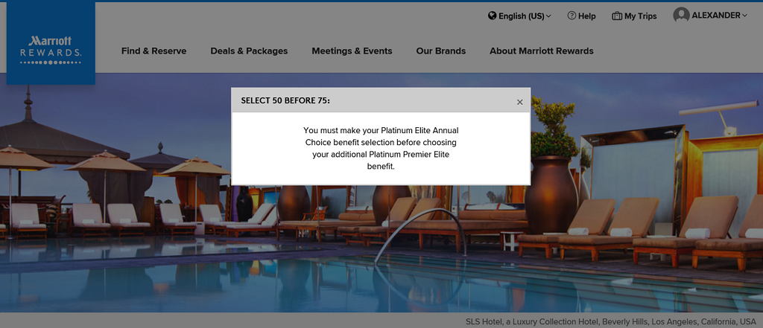Click the dialog title bar heading
Viewport: 763px width, 328px height.
click(x=285, y=100)
